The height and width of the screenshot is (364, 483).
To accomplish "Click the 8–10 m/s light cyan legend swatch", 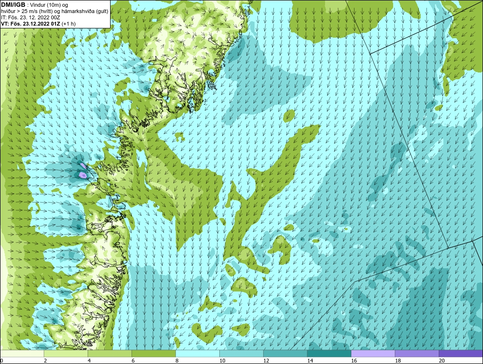I will pos(198,353).
